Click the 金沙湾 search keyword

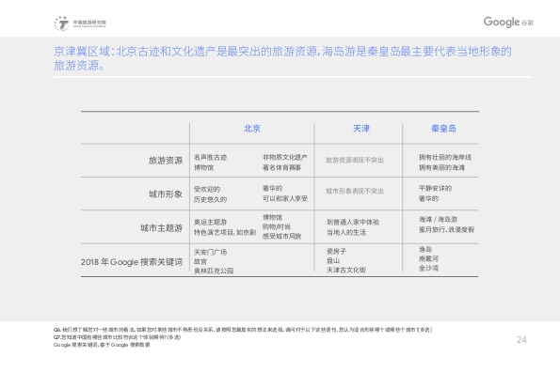pos(428,268)
